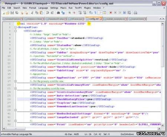
Task: Open the Format menu
Action: [x=33, y=8]
